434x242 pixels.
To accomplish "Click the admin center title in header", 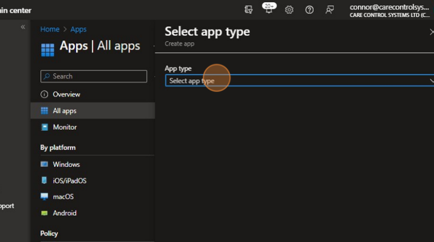I will pyautogui.click(x=16, y=10).
